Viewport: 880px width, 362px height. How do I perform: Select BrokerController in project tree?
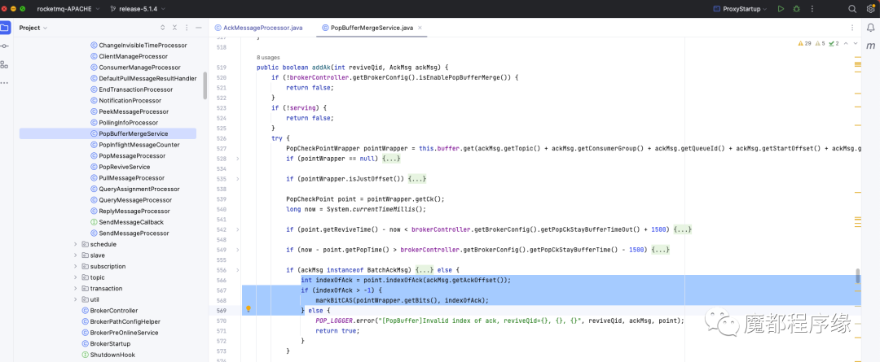[x=114, y=311]
